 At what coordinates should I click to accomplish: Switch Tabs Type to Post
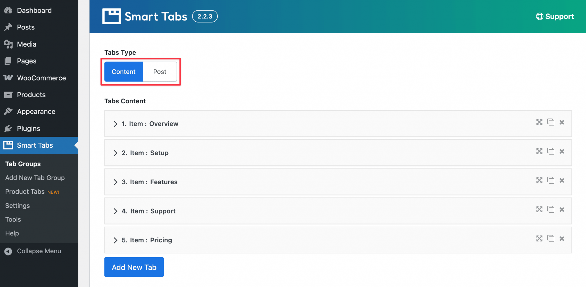(x=159, y=72)
